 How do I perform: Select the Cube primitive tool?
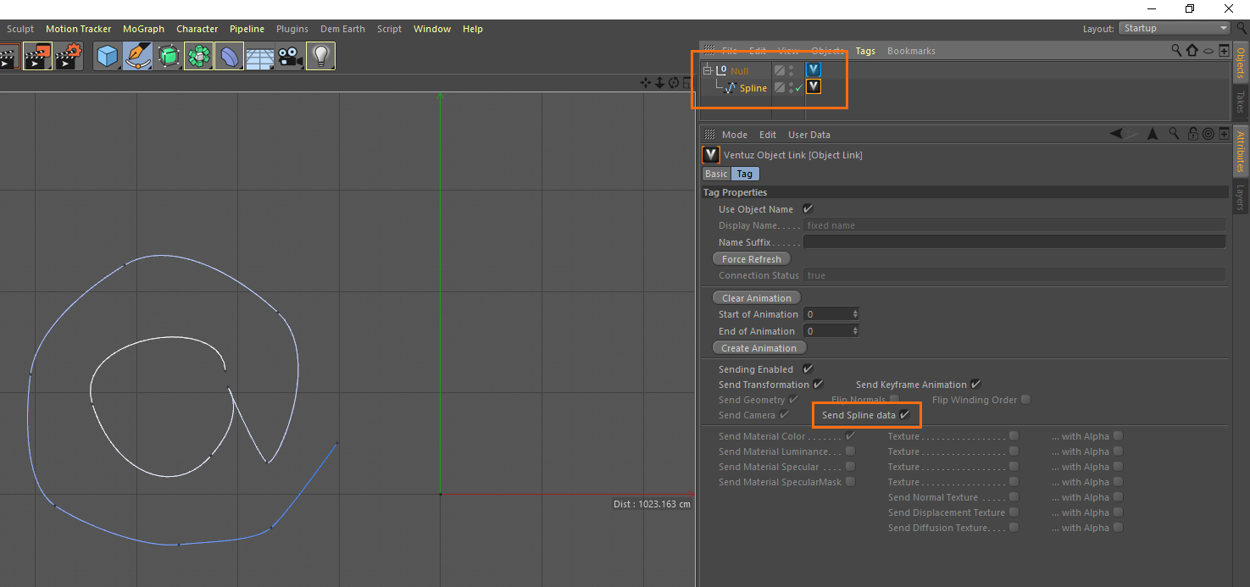pyautogui.click(x=108, y=56)
